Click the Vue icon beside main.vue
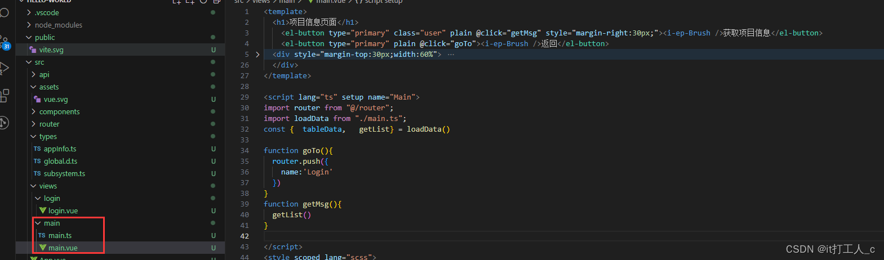The height and width of the screenshot is (260, 884). (x=42, y=248)
